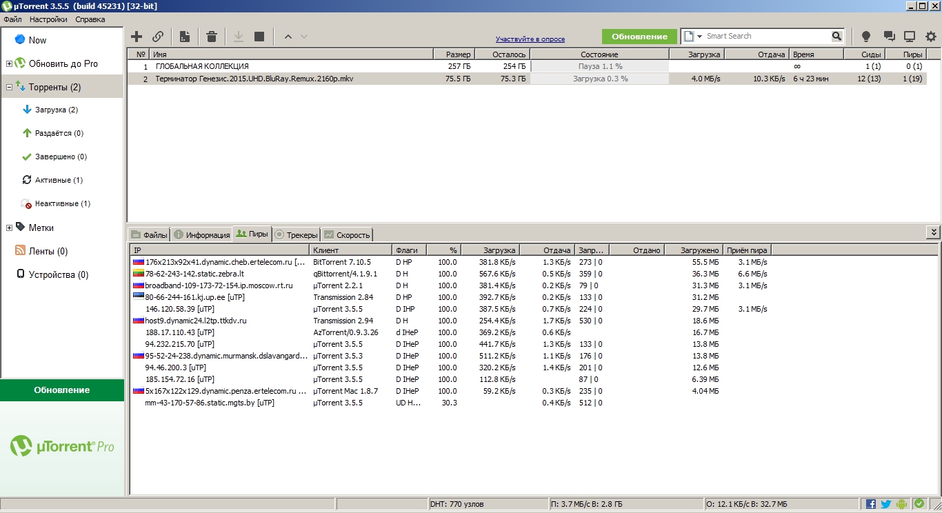Show Неактивные (1) torrents

coord(62,203)
